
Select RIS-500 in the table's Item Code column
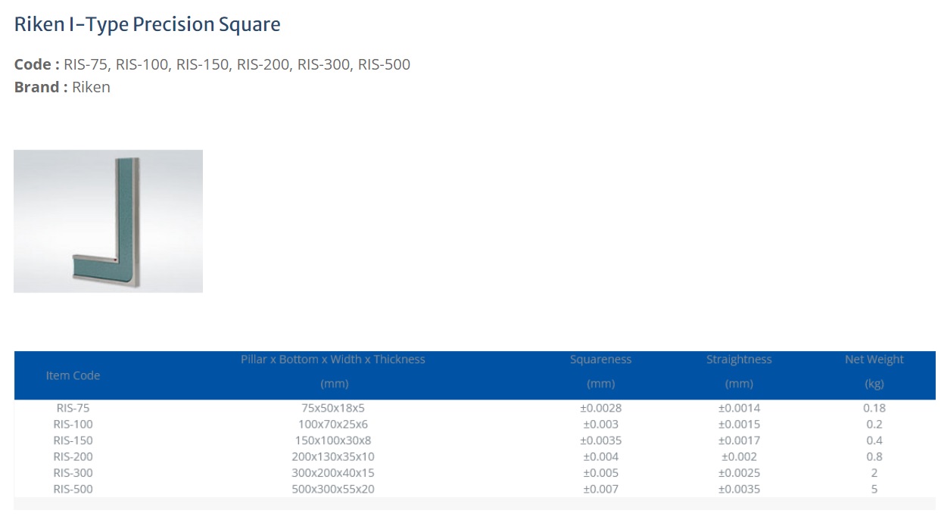73,489
